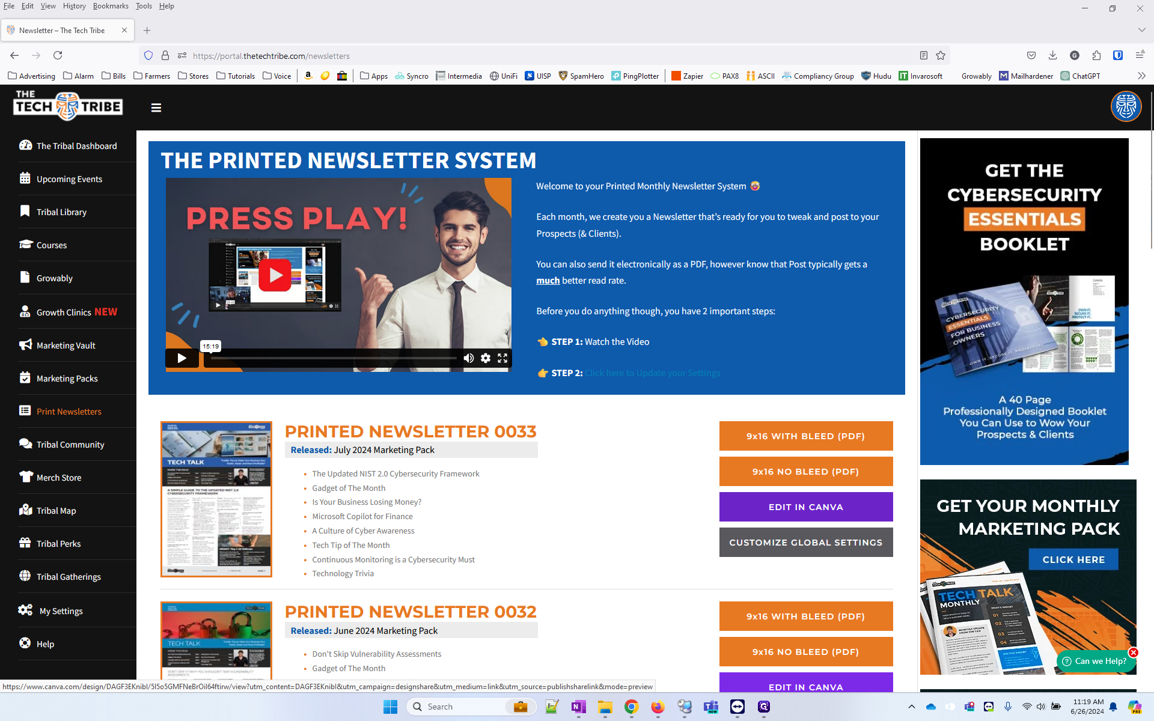This screenshot has height=721, width=1154.
Task: Open Firefox downloads arrow icon
Action: [x=1052, y=55]
